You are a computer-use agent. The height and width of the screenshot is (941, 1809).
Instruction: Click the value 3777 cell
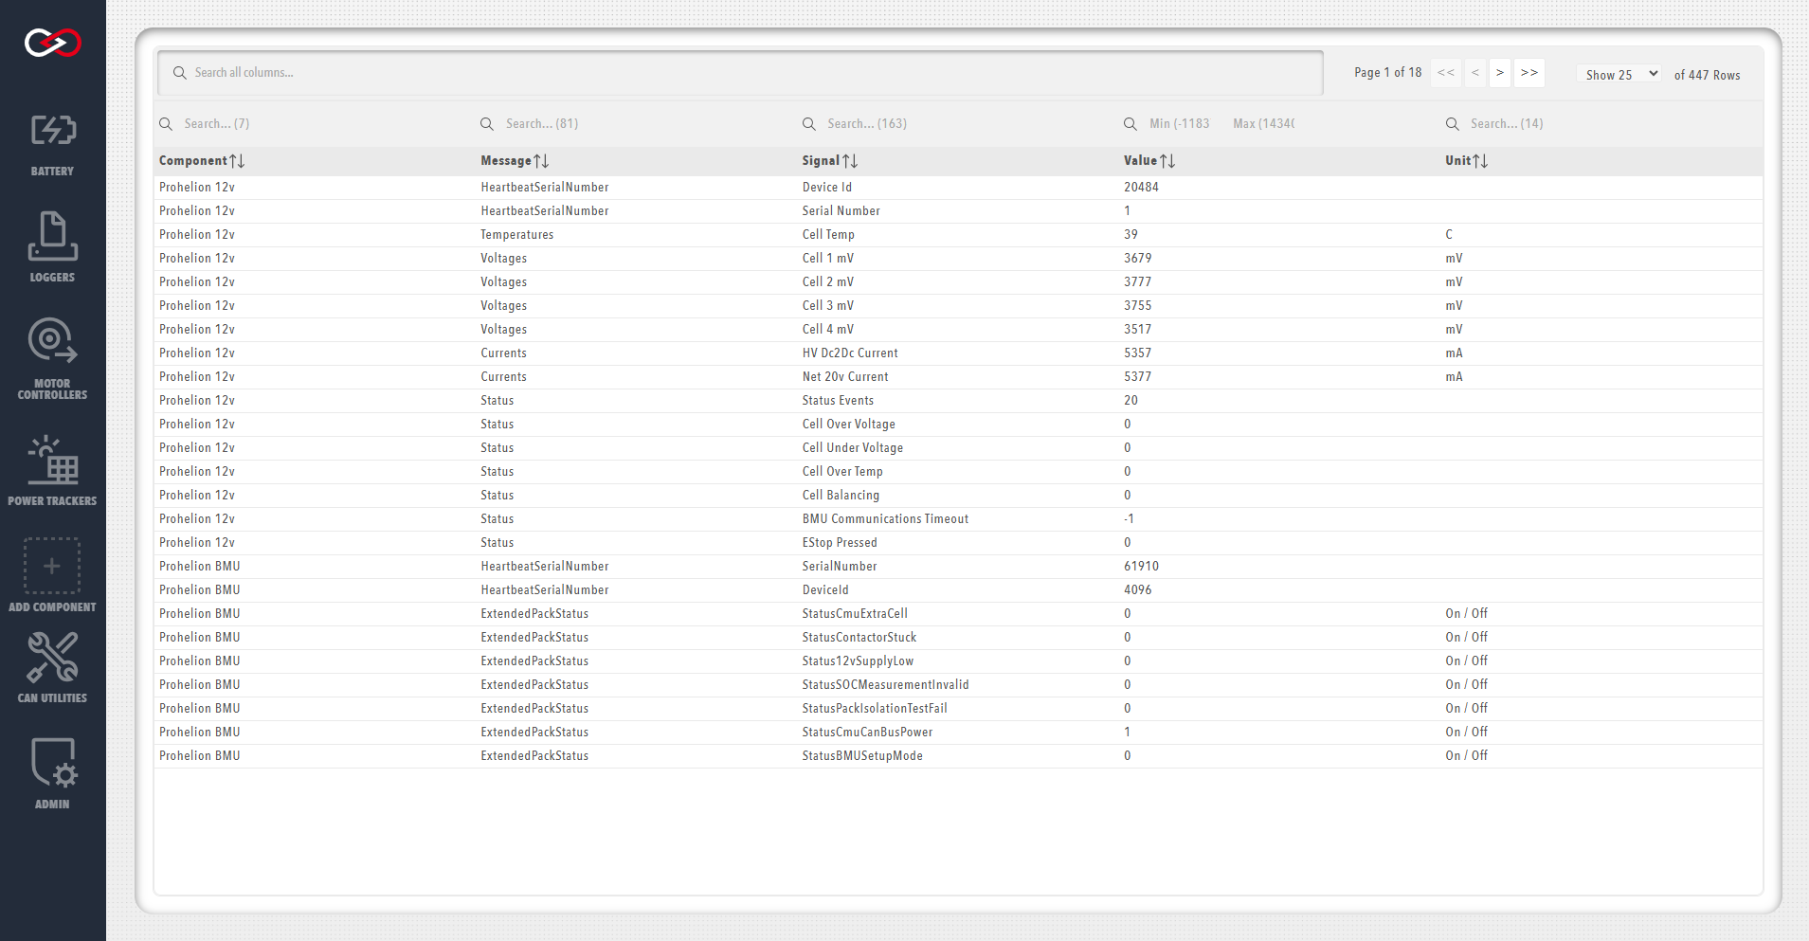click(x=1138, y=282)
